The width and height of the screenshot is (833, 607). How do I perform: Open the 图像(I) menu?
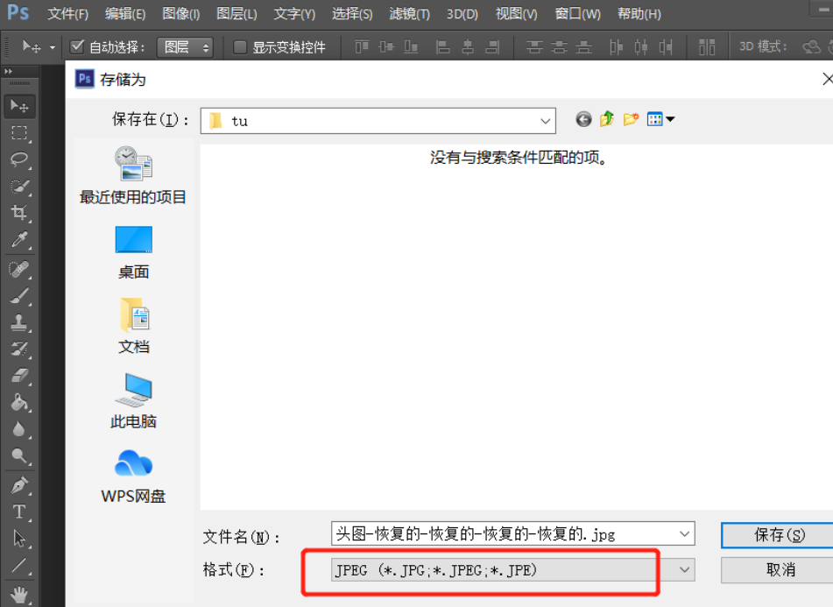pyautogui.click(x=181, y=14)
